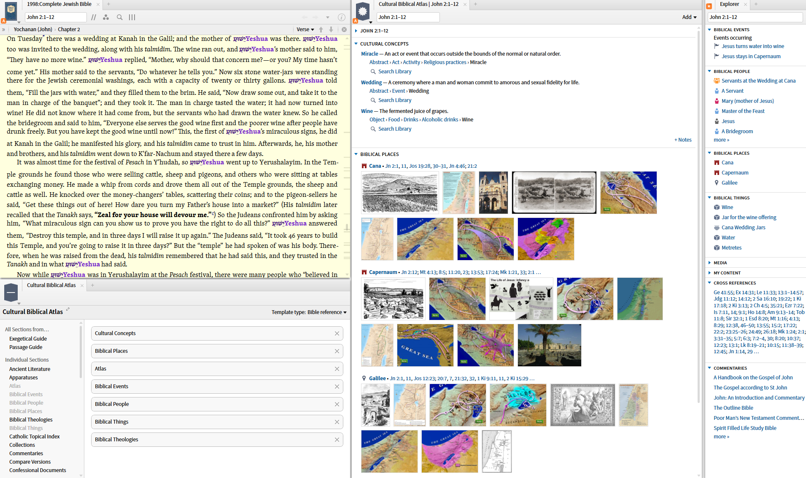Open Capernaum heading link in Biblical Places

(383, 272)
